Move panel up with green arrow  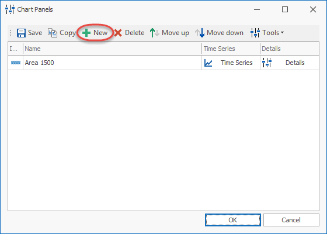(169, 33)
